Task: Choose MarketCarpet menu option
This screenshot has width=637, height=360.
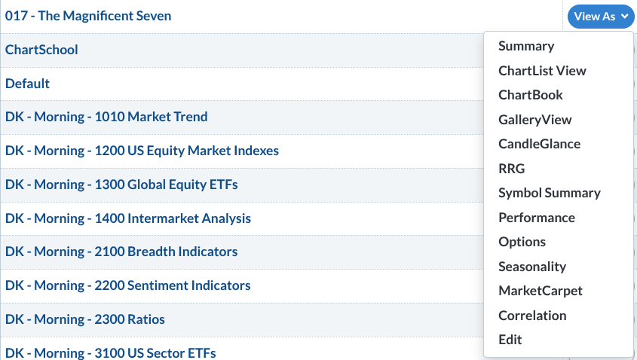Action: tap(540, 291)
